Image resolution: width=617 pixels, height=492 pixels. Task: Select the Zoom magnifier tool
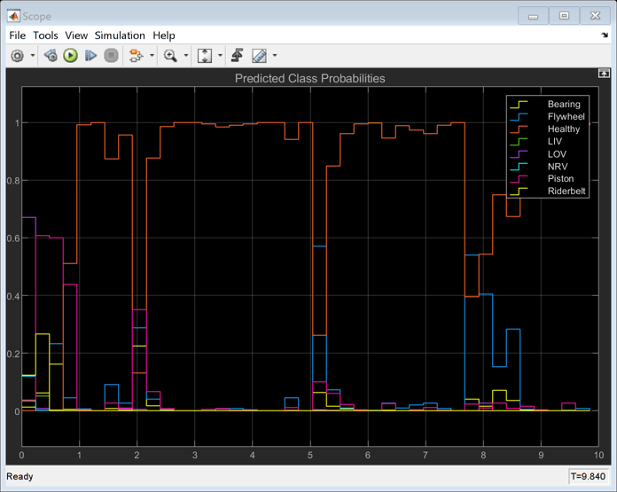coord(170,56)
